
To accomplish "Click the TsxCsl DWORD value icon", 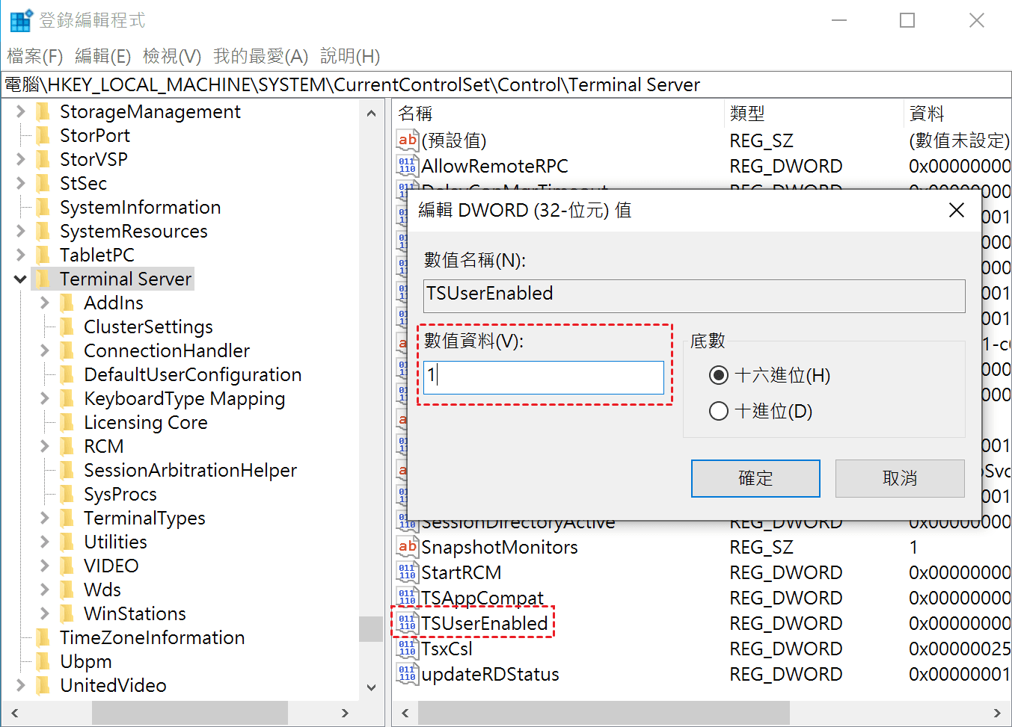I will [x=407, y=649].
